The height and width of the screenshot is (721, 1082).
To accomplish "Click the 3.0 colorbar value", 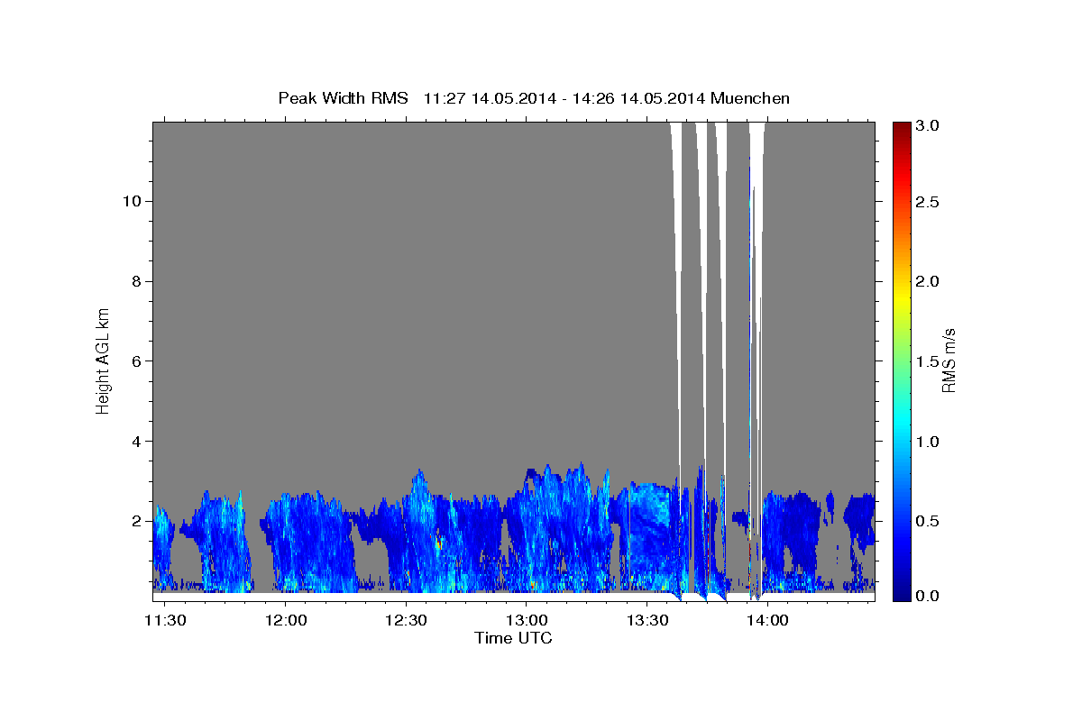I will click(x=927, y=125).
